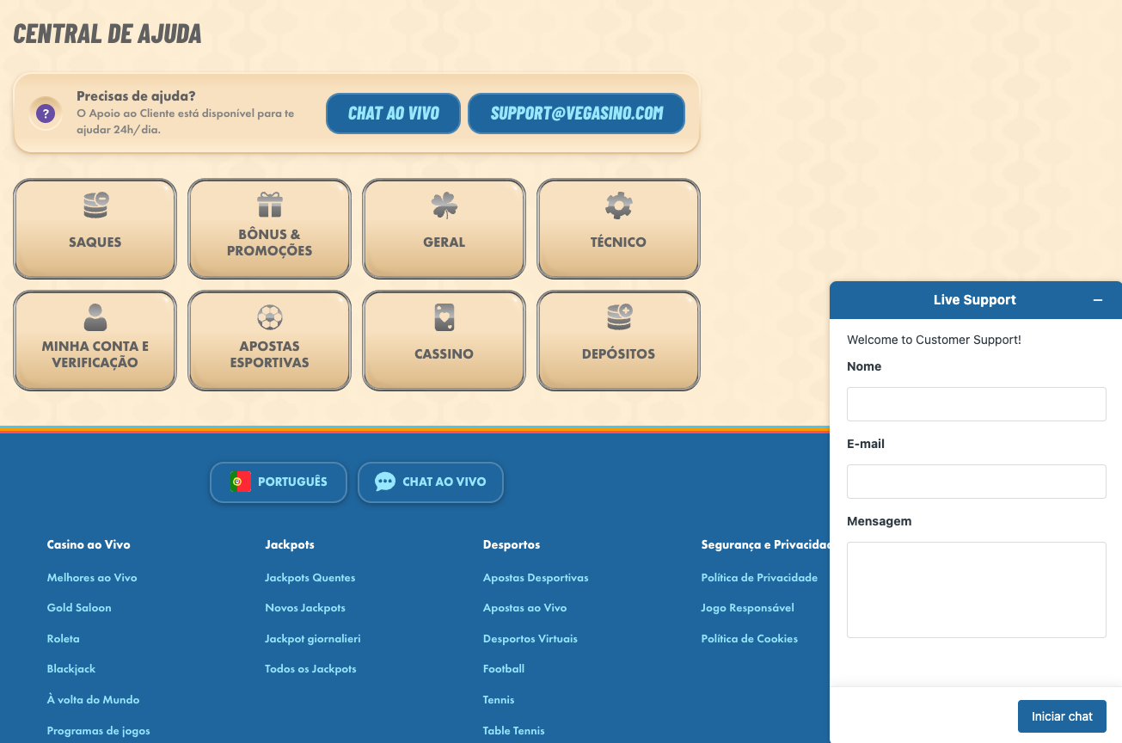This screenshot has width=1122, height=743.
Task: Click the footer Chat ao Vivo button
Action: (431, 482)
